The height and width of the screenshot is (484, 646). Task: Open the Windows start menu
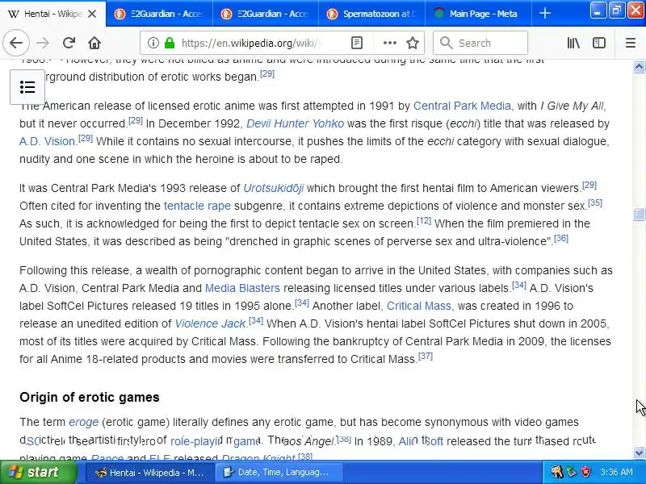[39, 472]
